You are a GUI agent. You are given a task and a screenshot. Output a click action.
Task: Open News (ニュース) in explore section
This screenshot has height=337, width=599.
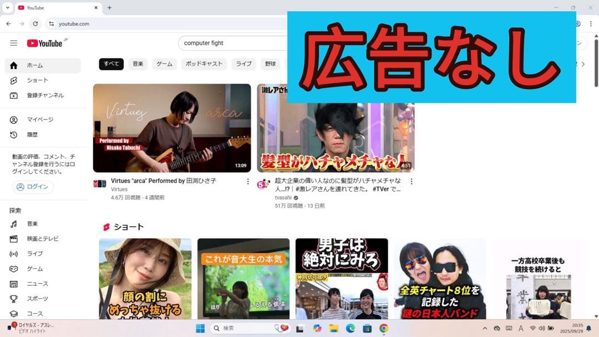coord(43,284)
